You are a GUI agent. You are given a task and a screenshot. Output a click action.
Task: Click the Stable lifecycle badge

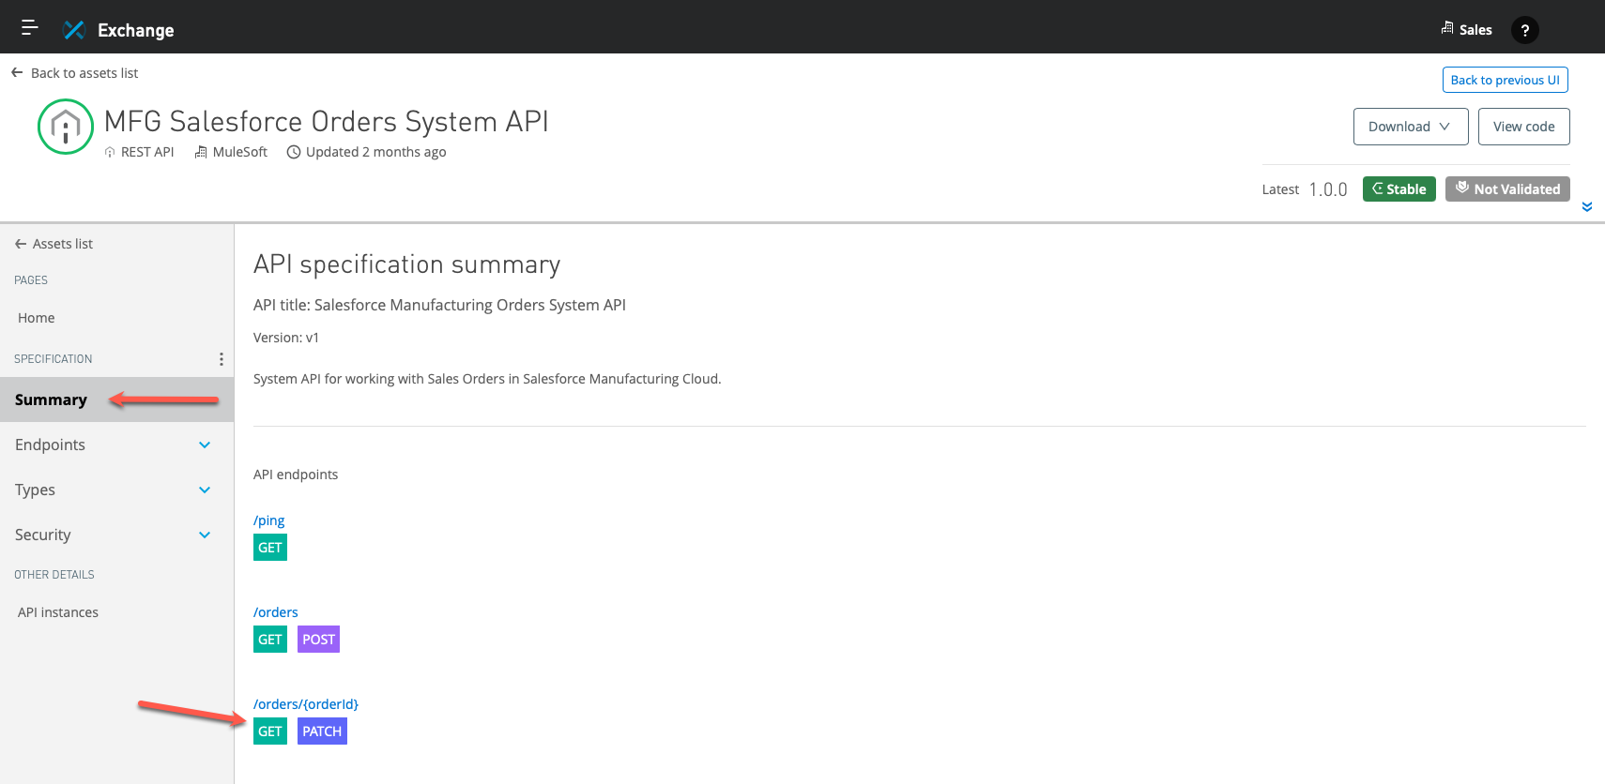pos(1399,188)
